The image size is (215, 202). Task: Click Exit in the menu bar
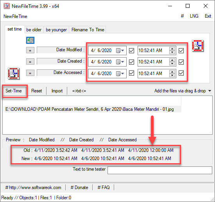[x=208, y=16]
